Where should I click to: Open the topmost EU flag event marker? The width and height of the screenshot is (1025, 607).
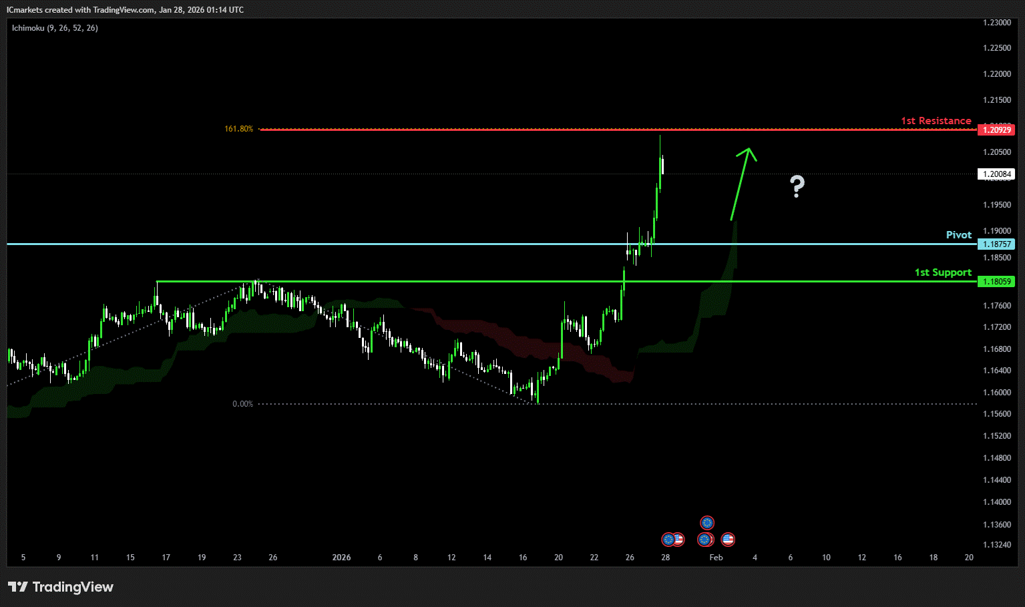[707, 522]
